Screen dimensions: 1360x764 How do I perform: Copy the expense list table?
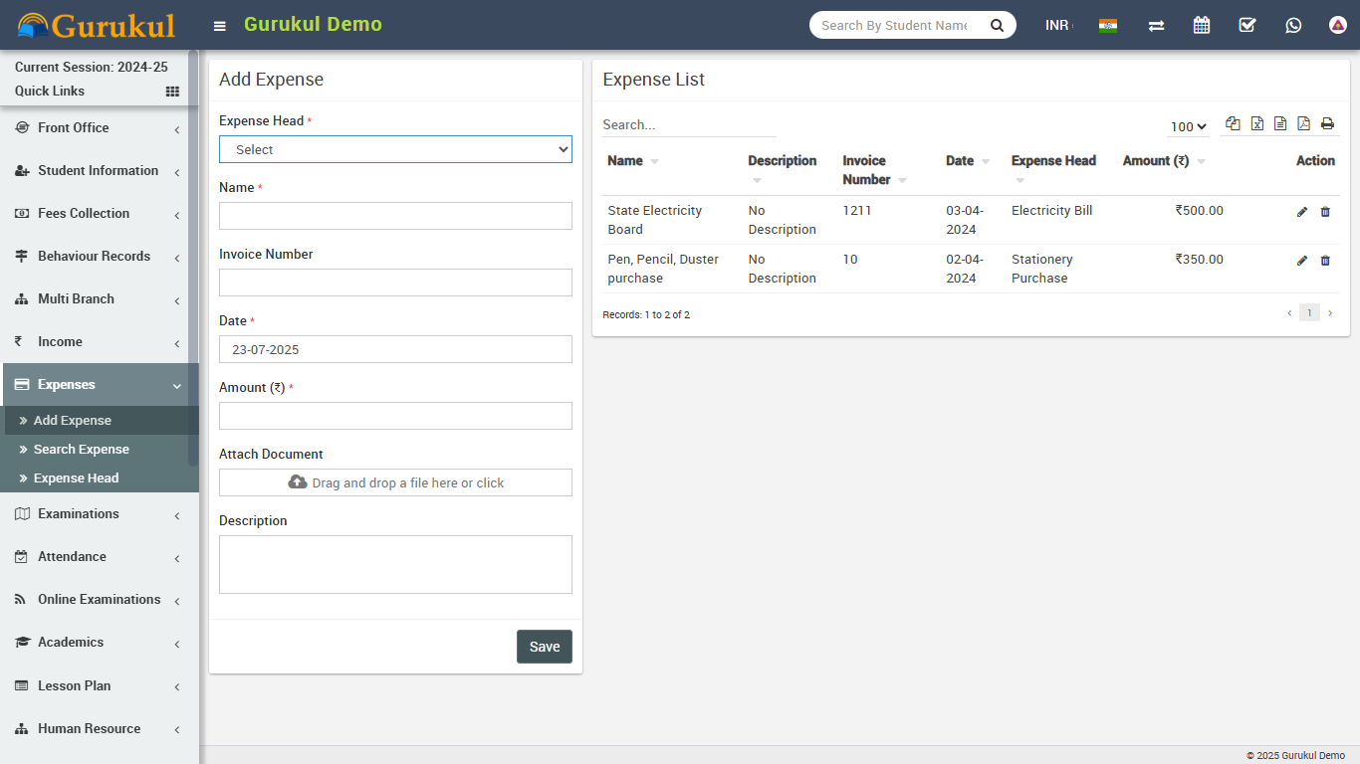[1233, 124]
